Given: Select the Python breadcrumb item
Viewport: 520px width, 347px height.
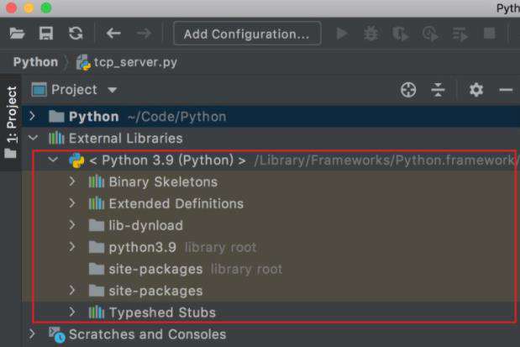Looking at the screenshot, I should 35,62.
